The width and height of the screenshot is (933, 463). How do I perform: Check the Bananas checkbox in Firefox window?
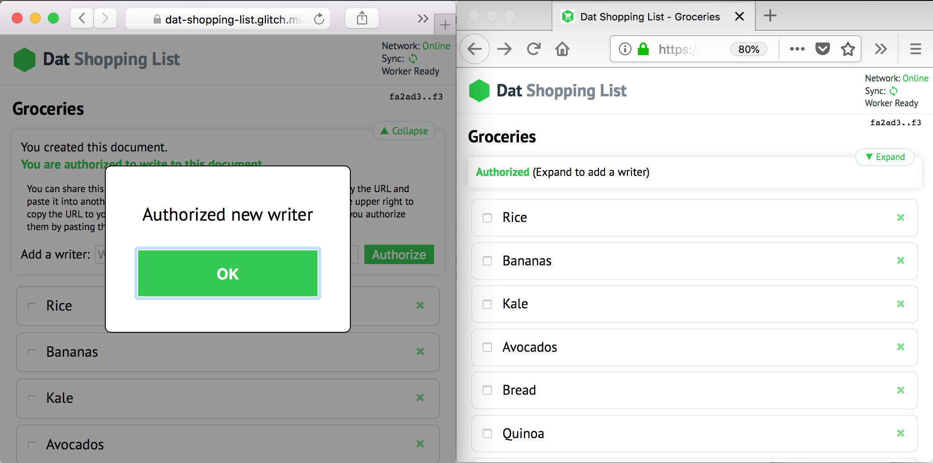click(x=487, y=261)
